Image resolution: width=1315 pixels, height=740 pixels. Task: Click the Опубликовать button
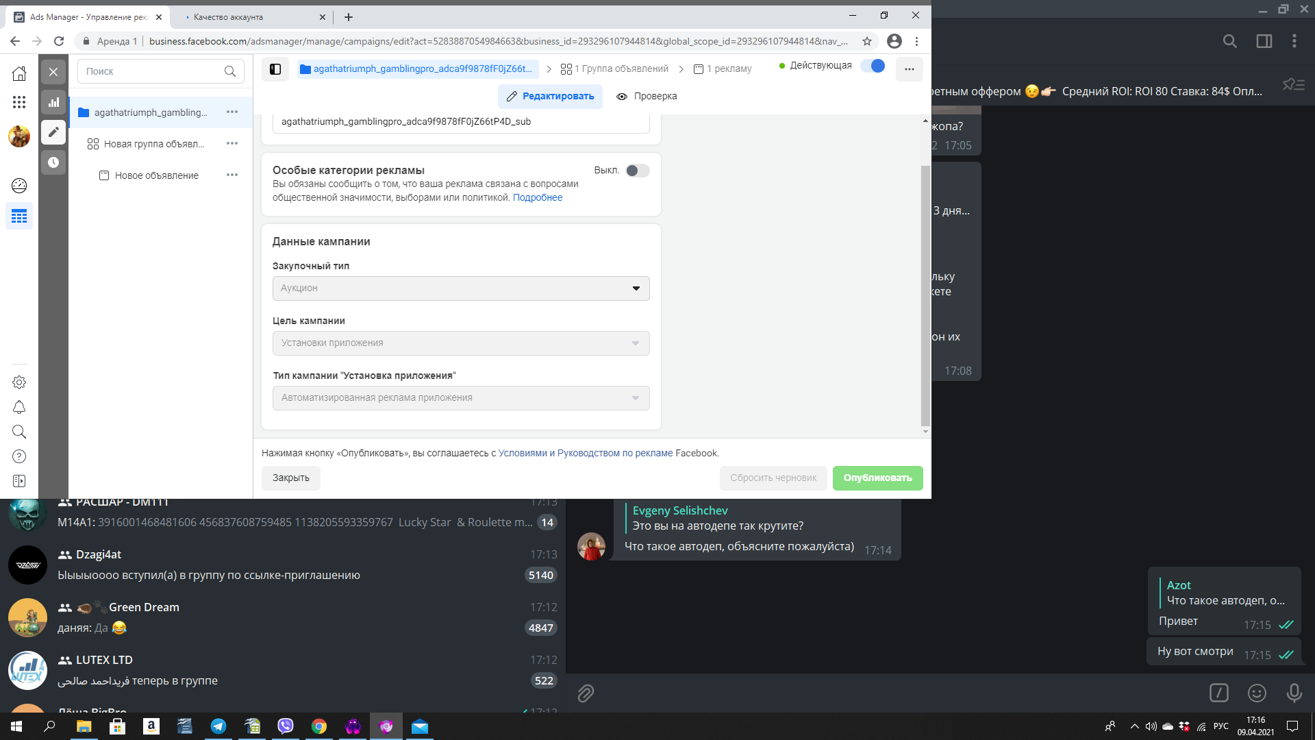click(x=877, y=478)
